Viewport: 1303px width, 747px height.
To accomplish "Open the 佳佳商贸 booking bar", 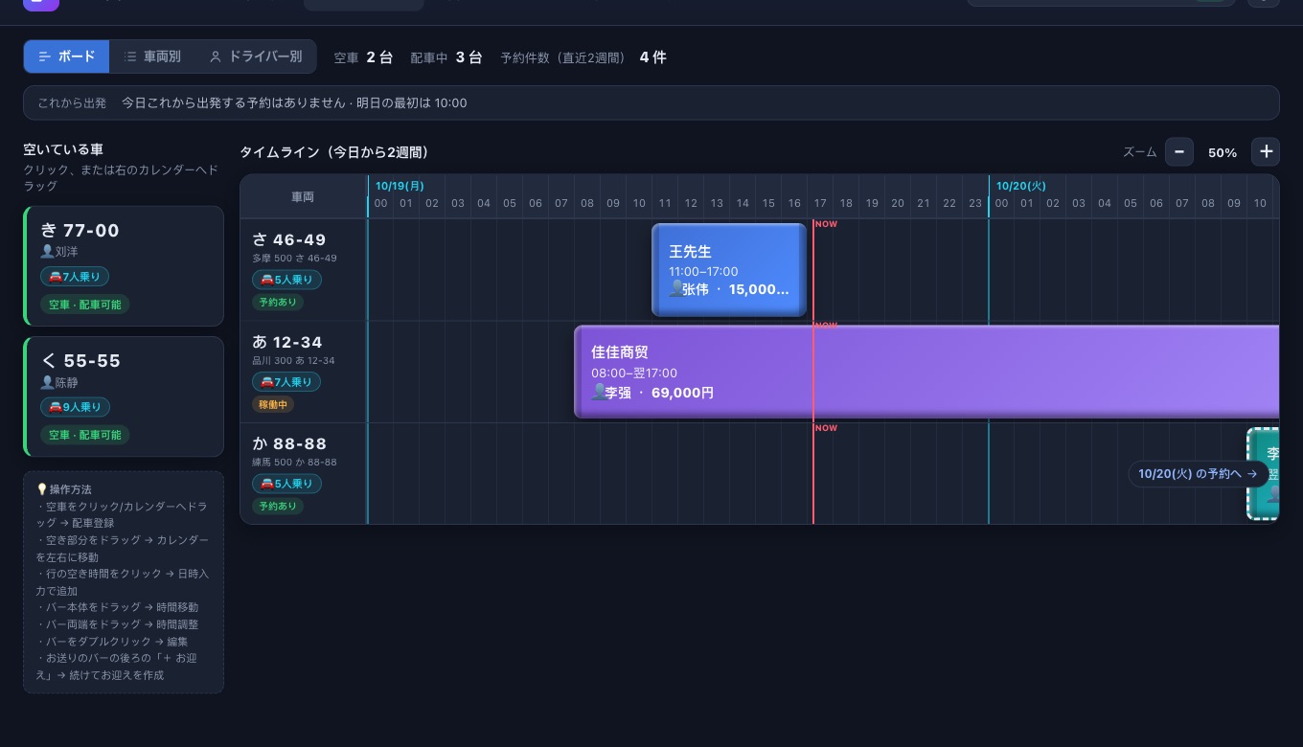I will 926,372.
